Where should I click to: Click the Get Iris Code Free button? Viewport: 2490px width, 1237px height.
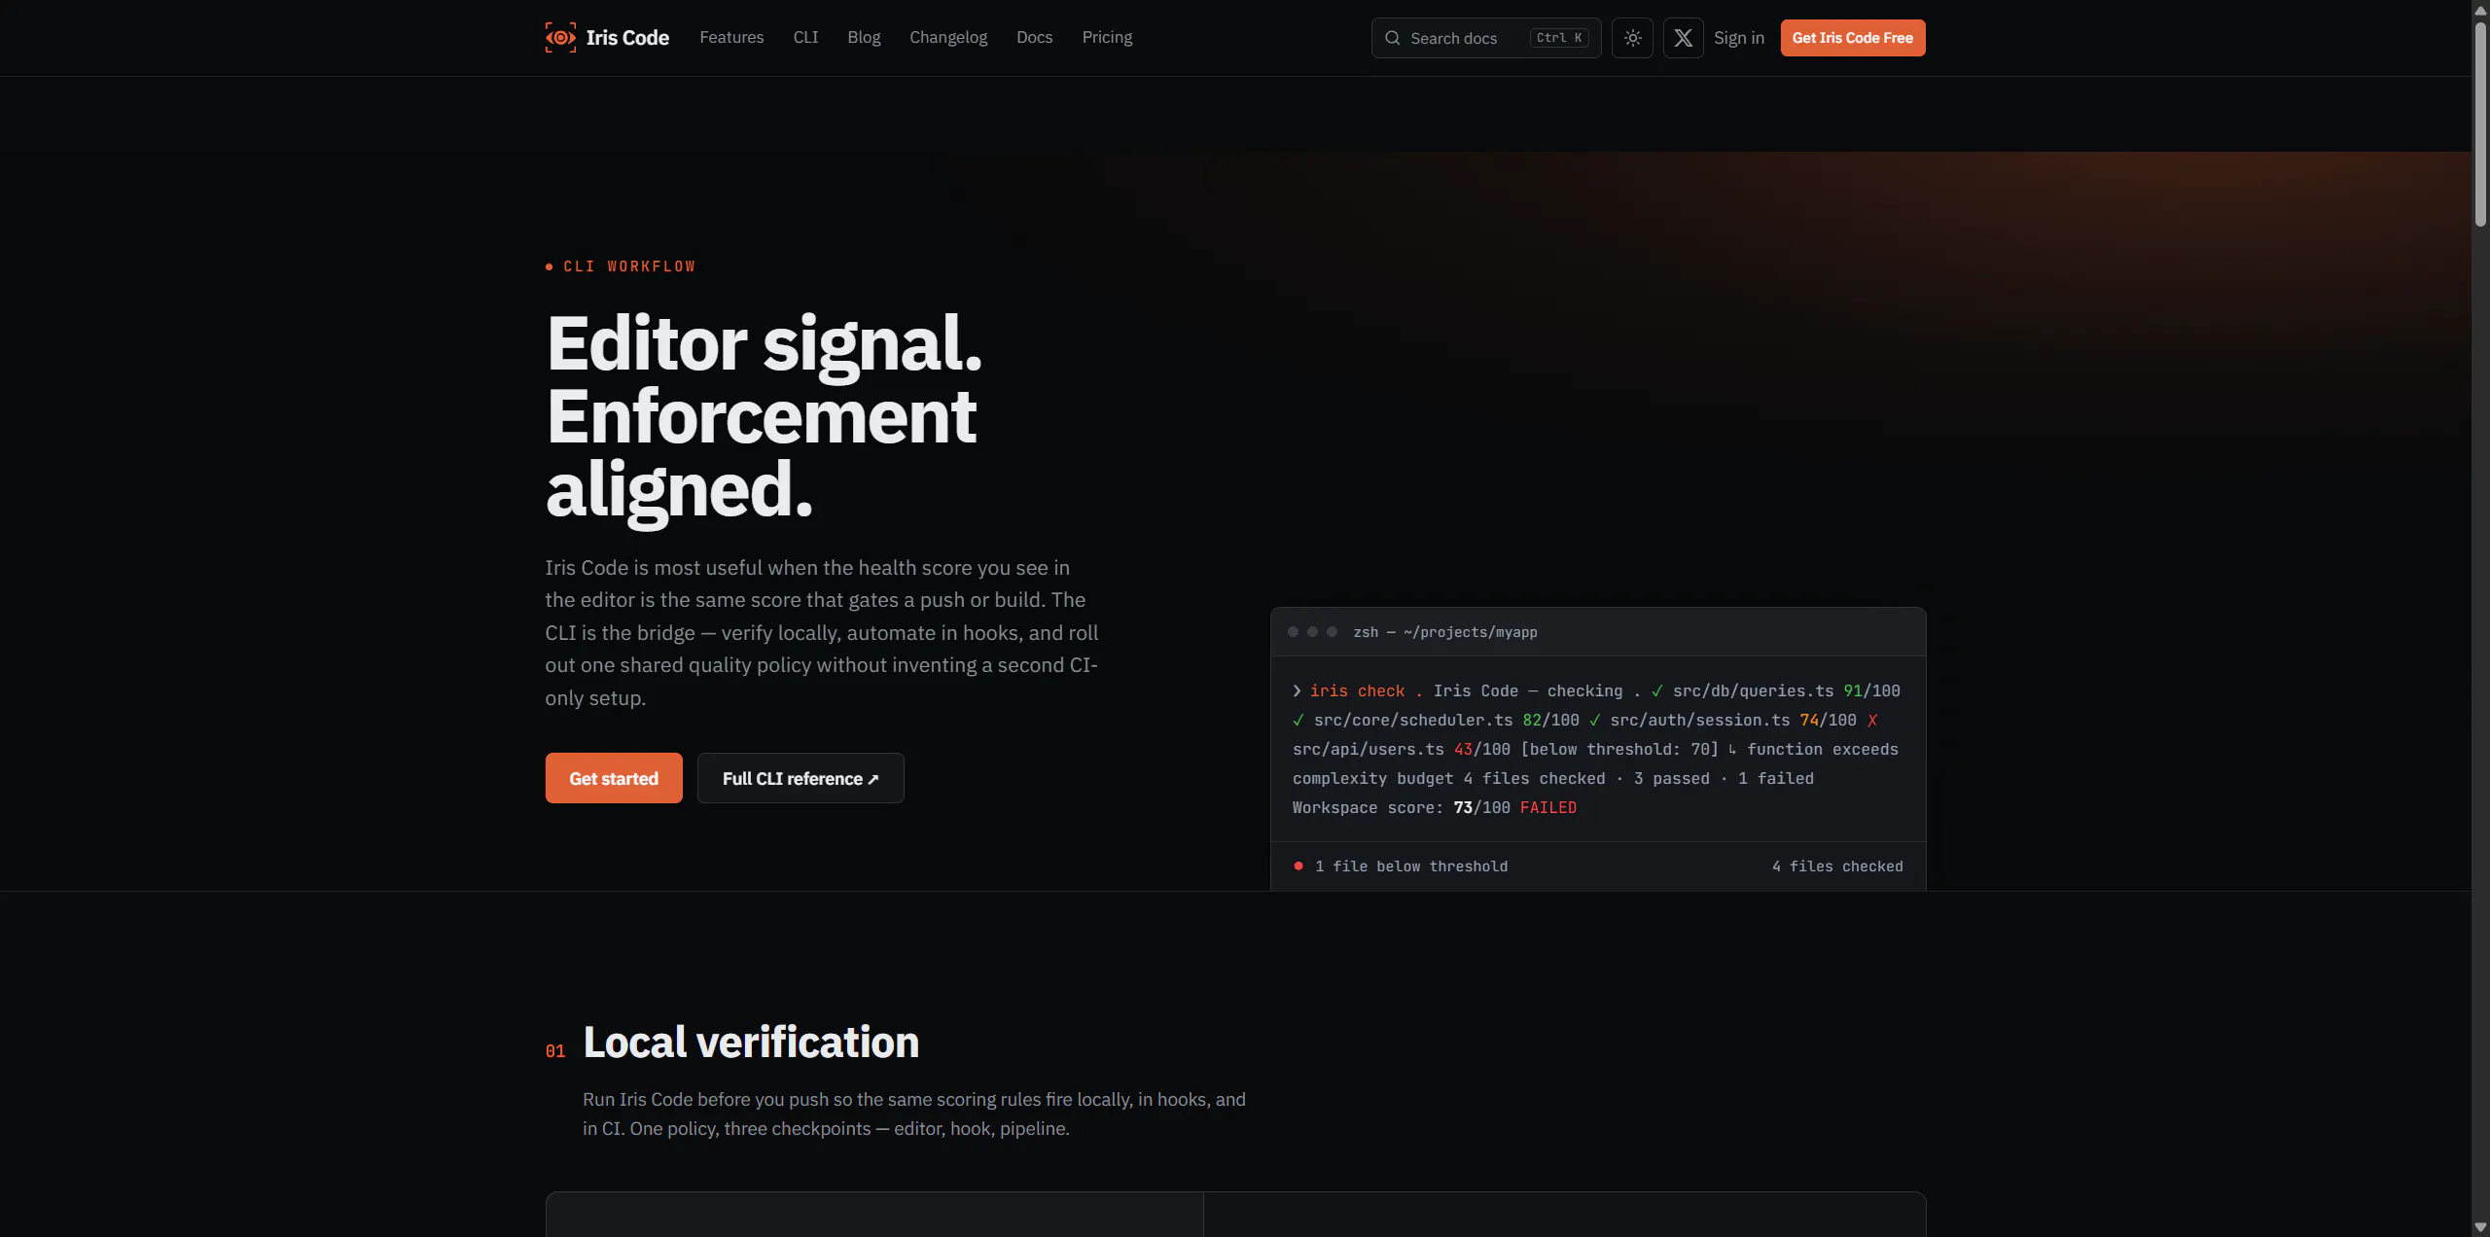click(1852, 38)
